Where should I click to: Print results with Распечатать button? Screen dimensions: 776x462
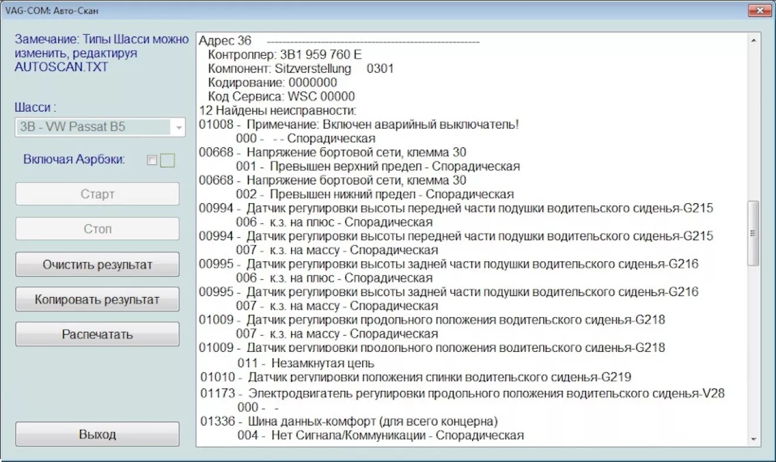click(98, 334)
